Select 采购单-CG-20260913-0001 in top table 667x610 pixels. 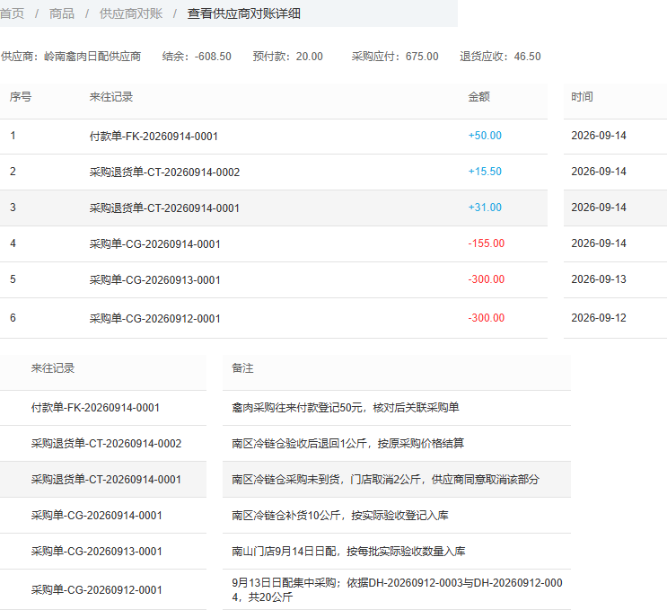coord(154,280)
